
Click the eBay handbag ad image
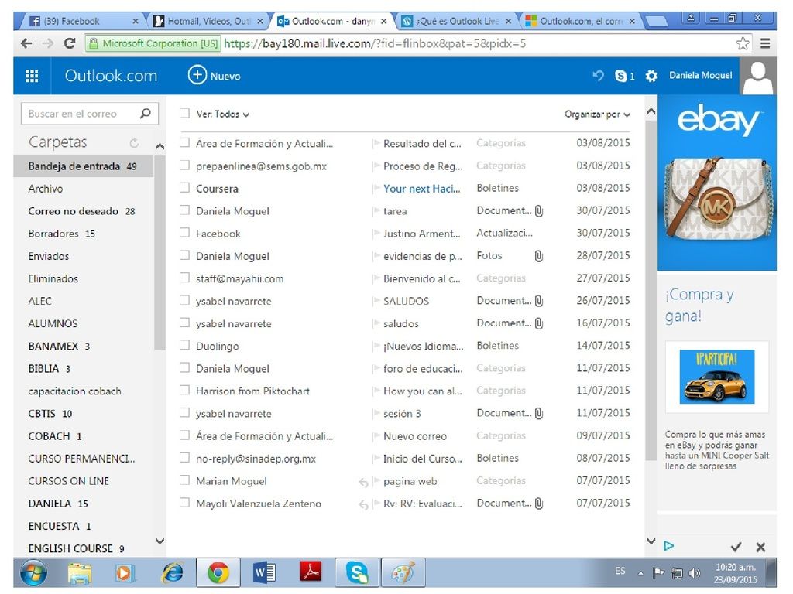tap(716, 183)
